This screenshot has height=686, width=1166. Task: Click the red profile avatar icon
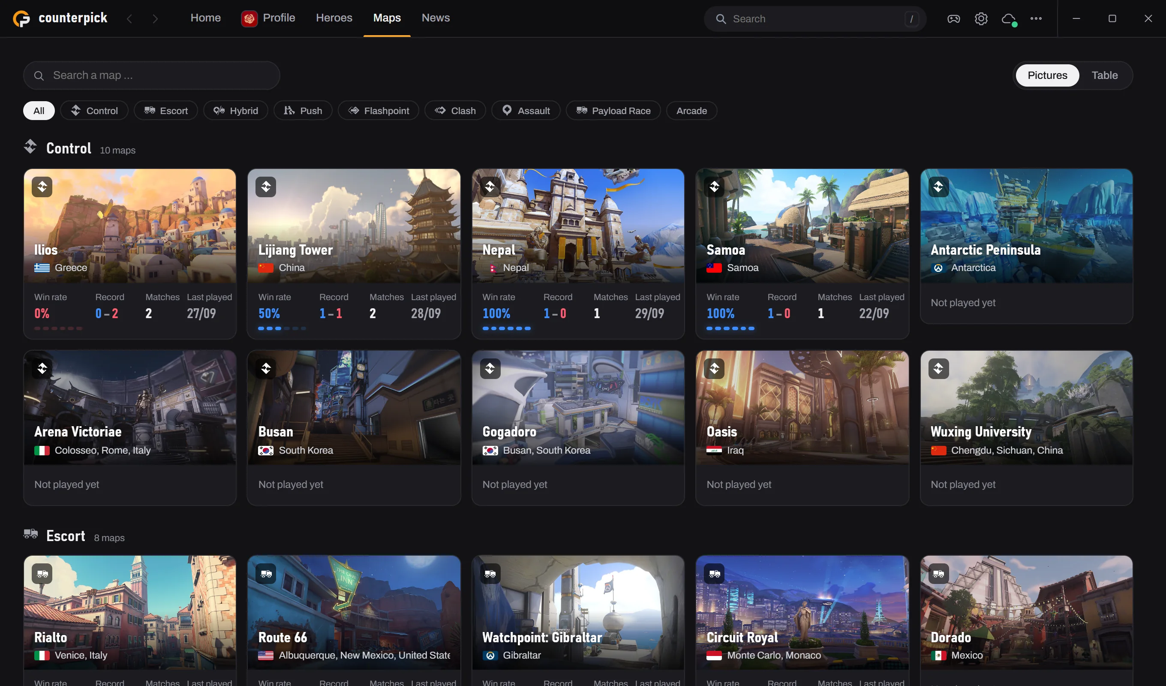(x=249, y=18)
